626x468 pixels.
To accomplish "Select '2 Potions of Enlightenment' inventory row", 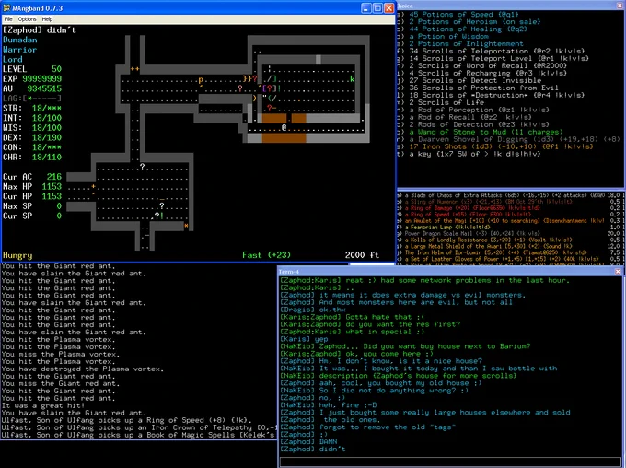I will click(460, 43).
